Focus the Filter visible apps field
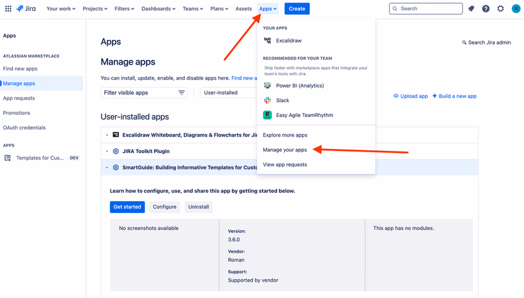This screenshot has width=524, height=298. (144, 93)
